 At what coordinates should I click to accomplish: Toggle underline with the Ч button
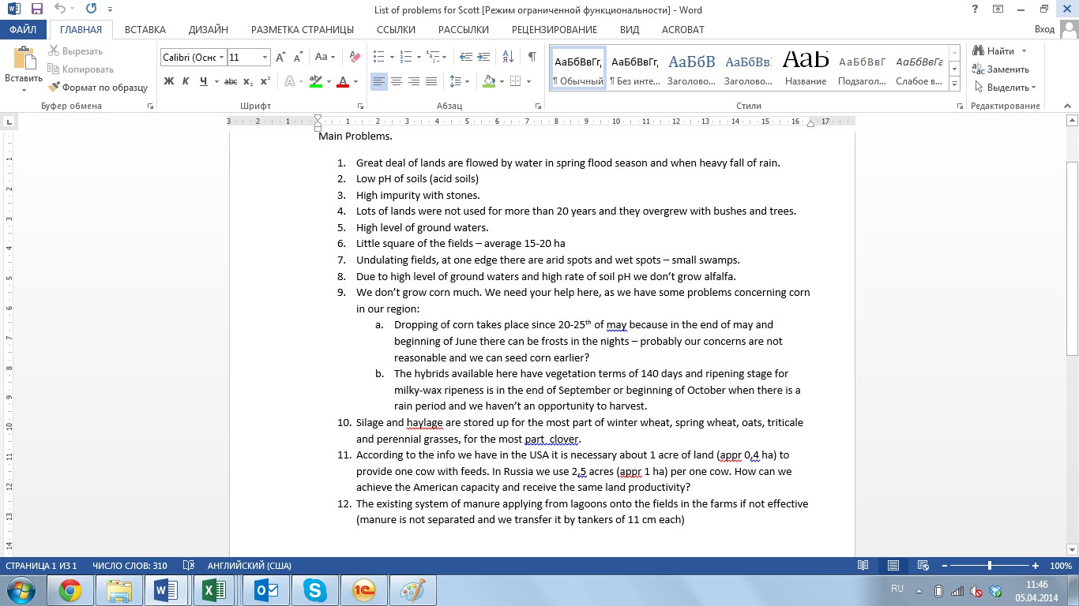[x=203, y=81]
